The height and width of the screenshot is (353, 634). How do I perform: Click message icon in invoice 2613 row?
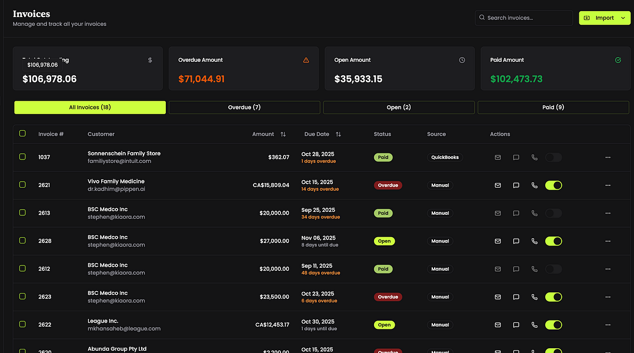tap(516, 213)
